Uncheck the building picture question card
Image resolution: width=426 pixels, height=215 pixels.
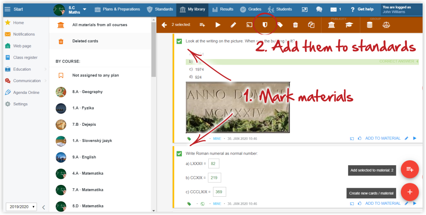coord(179,41)
